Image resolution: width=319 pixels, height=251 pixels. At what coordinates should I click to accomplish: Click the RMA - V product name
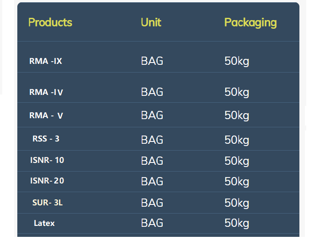coord(46,115)
